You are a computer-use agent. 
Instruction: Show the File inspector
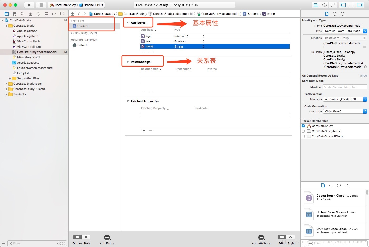327,14
